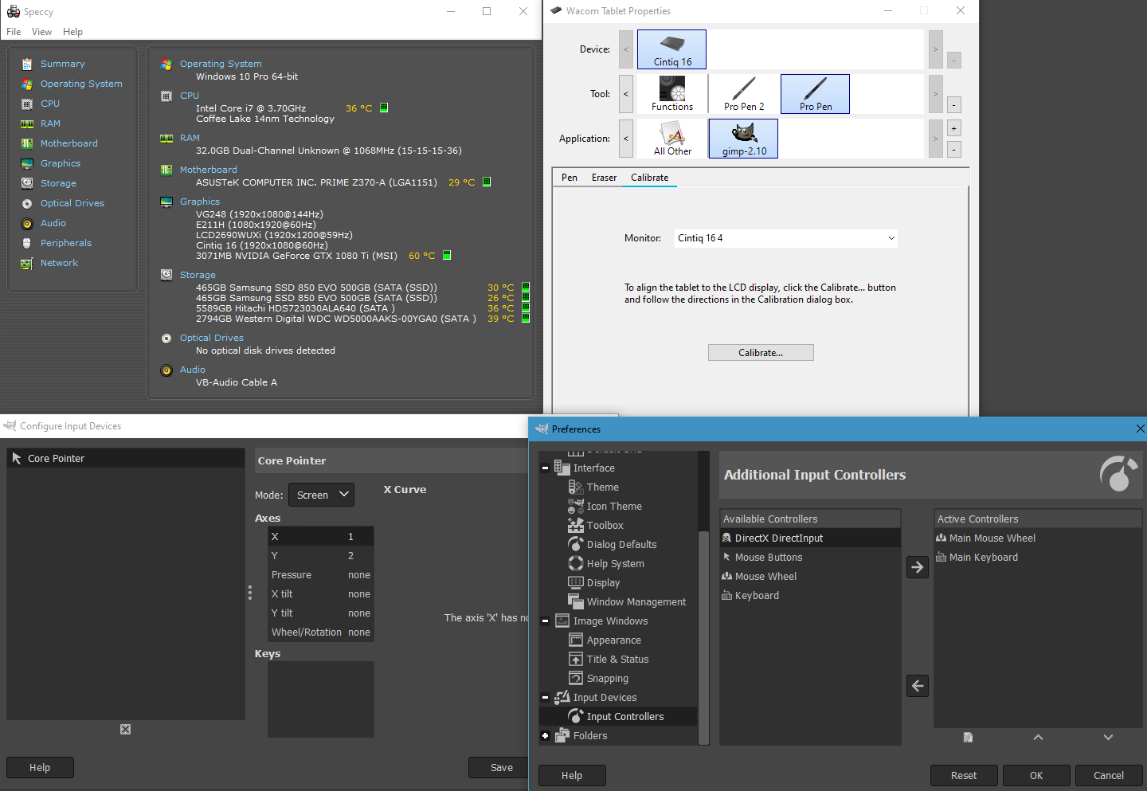Open the File menu in Speccy
The image size is (1147, 791).
point(14,32)
